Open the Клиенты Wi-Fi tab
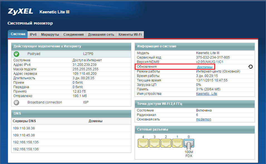 click(x=130, y=35)
